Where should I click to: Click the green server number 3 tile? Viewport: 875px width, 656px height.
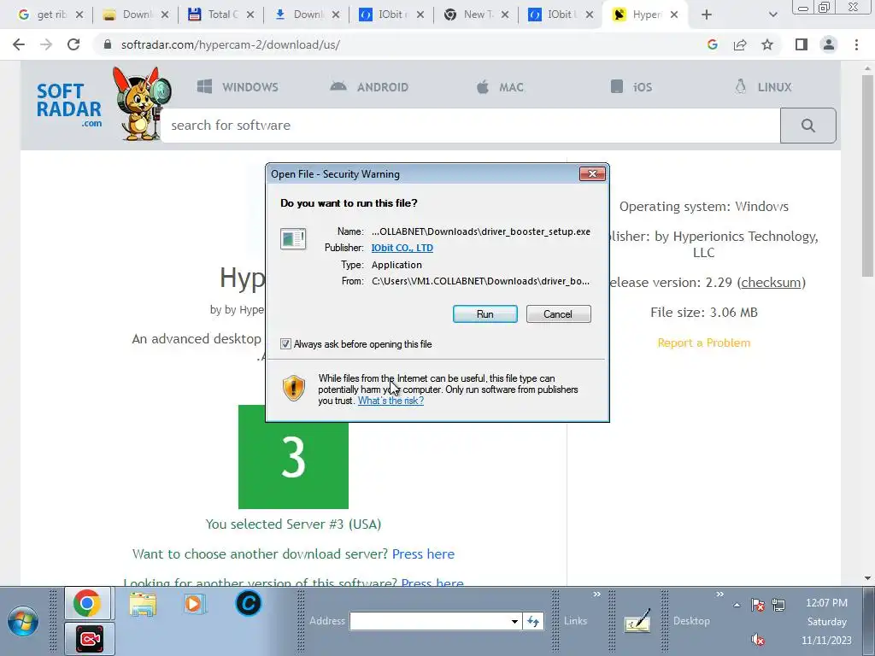pos(294,457)
